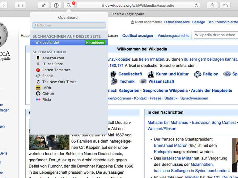Click the Nicht angemeldet user icon
238x178 pixels.
(x=132, y=22)
